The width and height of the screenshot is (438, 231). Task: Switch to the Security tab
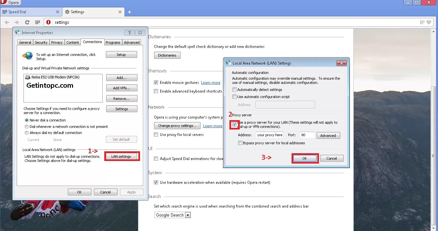pyautogui.click(x=41, y=42)
